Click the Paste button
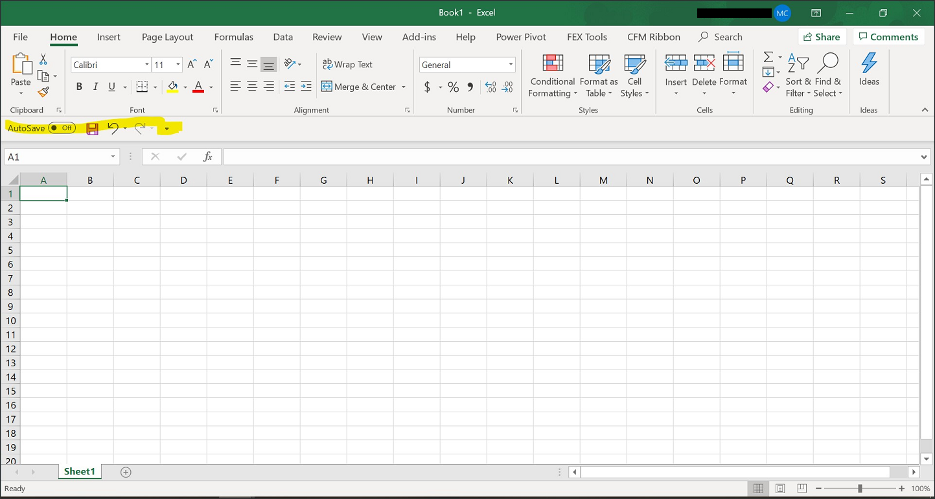The width and height of the screenshot is (935, 499). pos(21,74)
